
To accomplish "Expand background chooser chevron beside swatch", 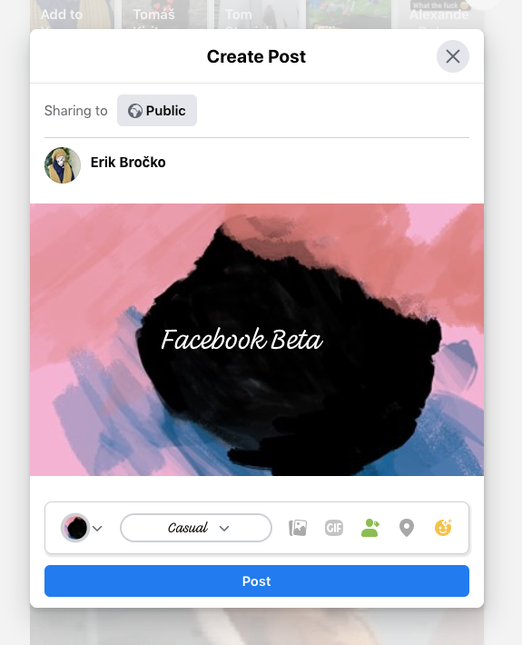I will point(97,528).
